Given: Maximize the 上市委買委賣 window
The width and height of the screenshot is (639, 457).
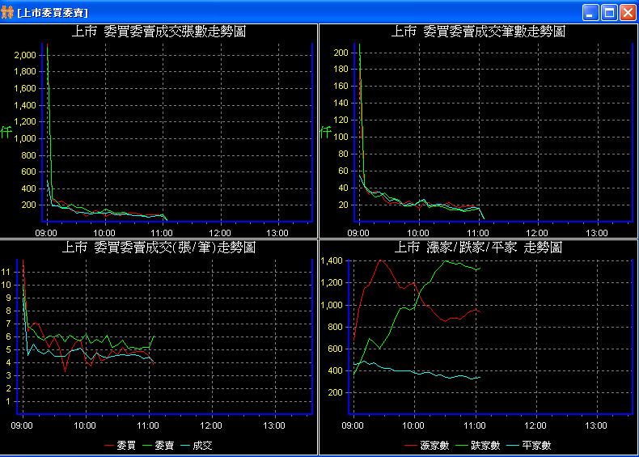Looking at the screenshot, I should tap(609, 13).
